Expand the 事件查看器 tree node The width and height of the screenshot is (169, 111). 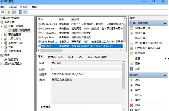point(2,35)
